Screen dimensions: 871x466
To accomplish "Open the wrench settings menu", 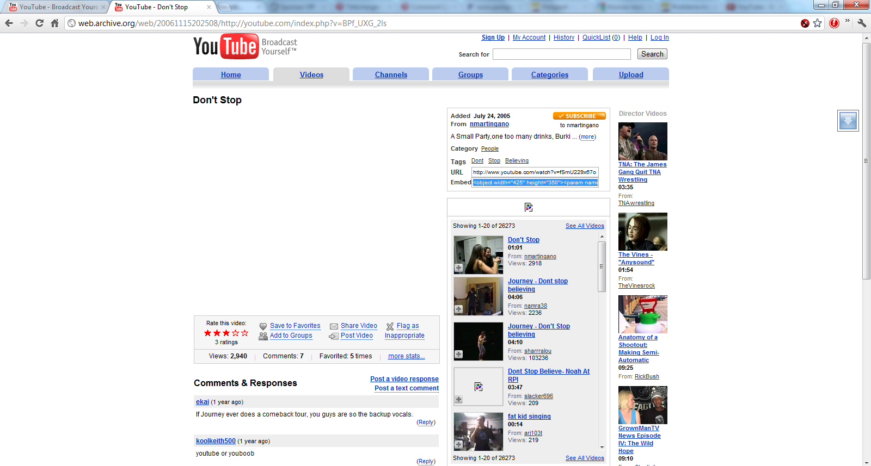I will pos(861,23).
